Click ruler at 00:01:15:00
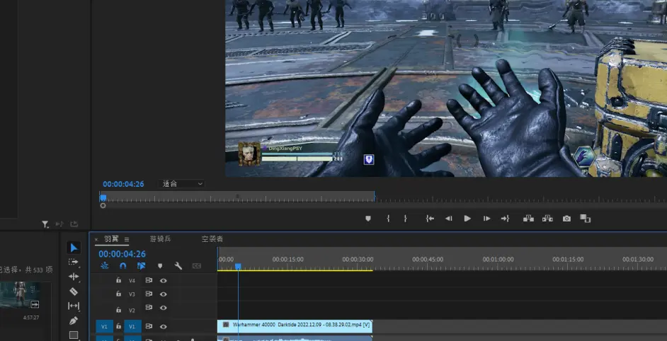The width and height of the screenshot is (667, 341). [x=568, y=260]
